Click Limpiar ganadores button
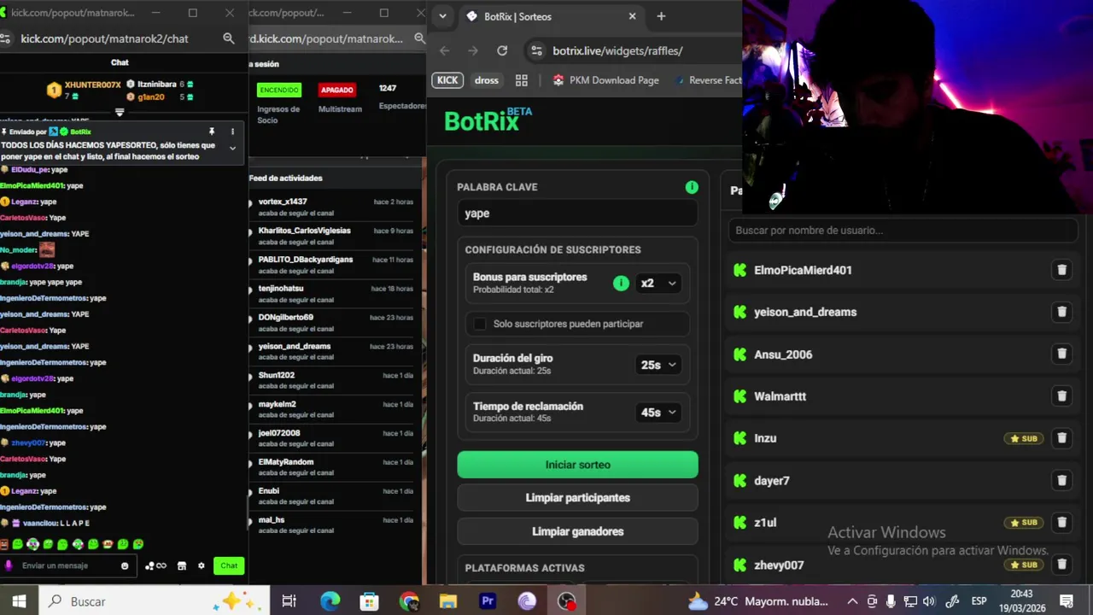Viewport: 1093px width, 615px height. pos(577,531)
